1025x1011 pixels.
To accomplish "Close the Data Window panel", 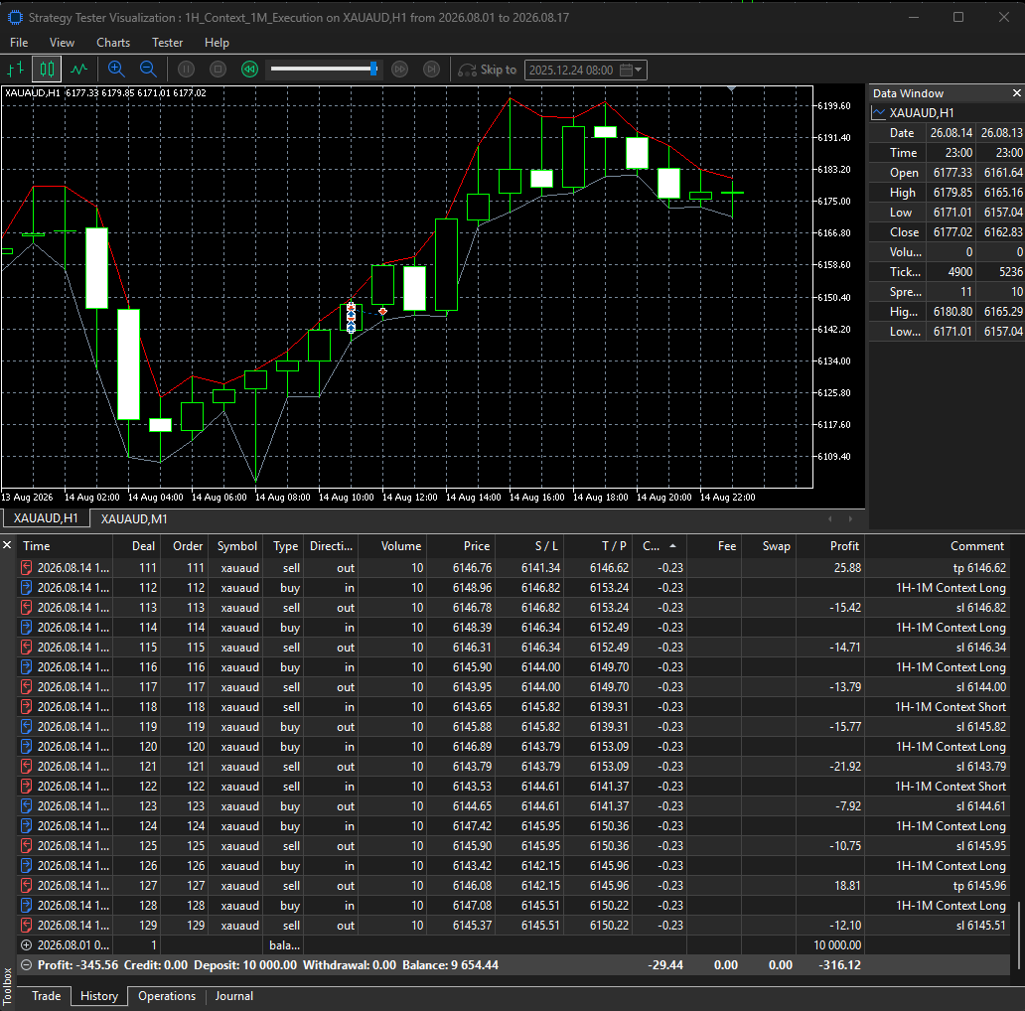I will [x=1016, y=93].
